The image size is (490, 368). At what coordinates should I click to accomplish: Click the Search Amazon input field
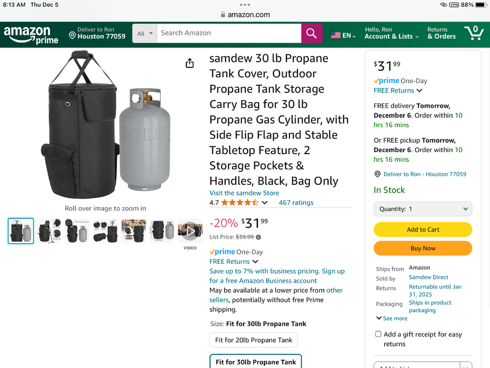(229, 33)
